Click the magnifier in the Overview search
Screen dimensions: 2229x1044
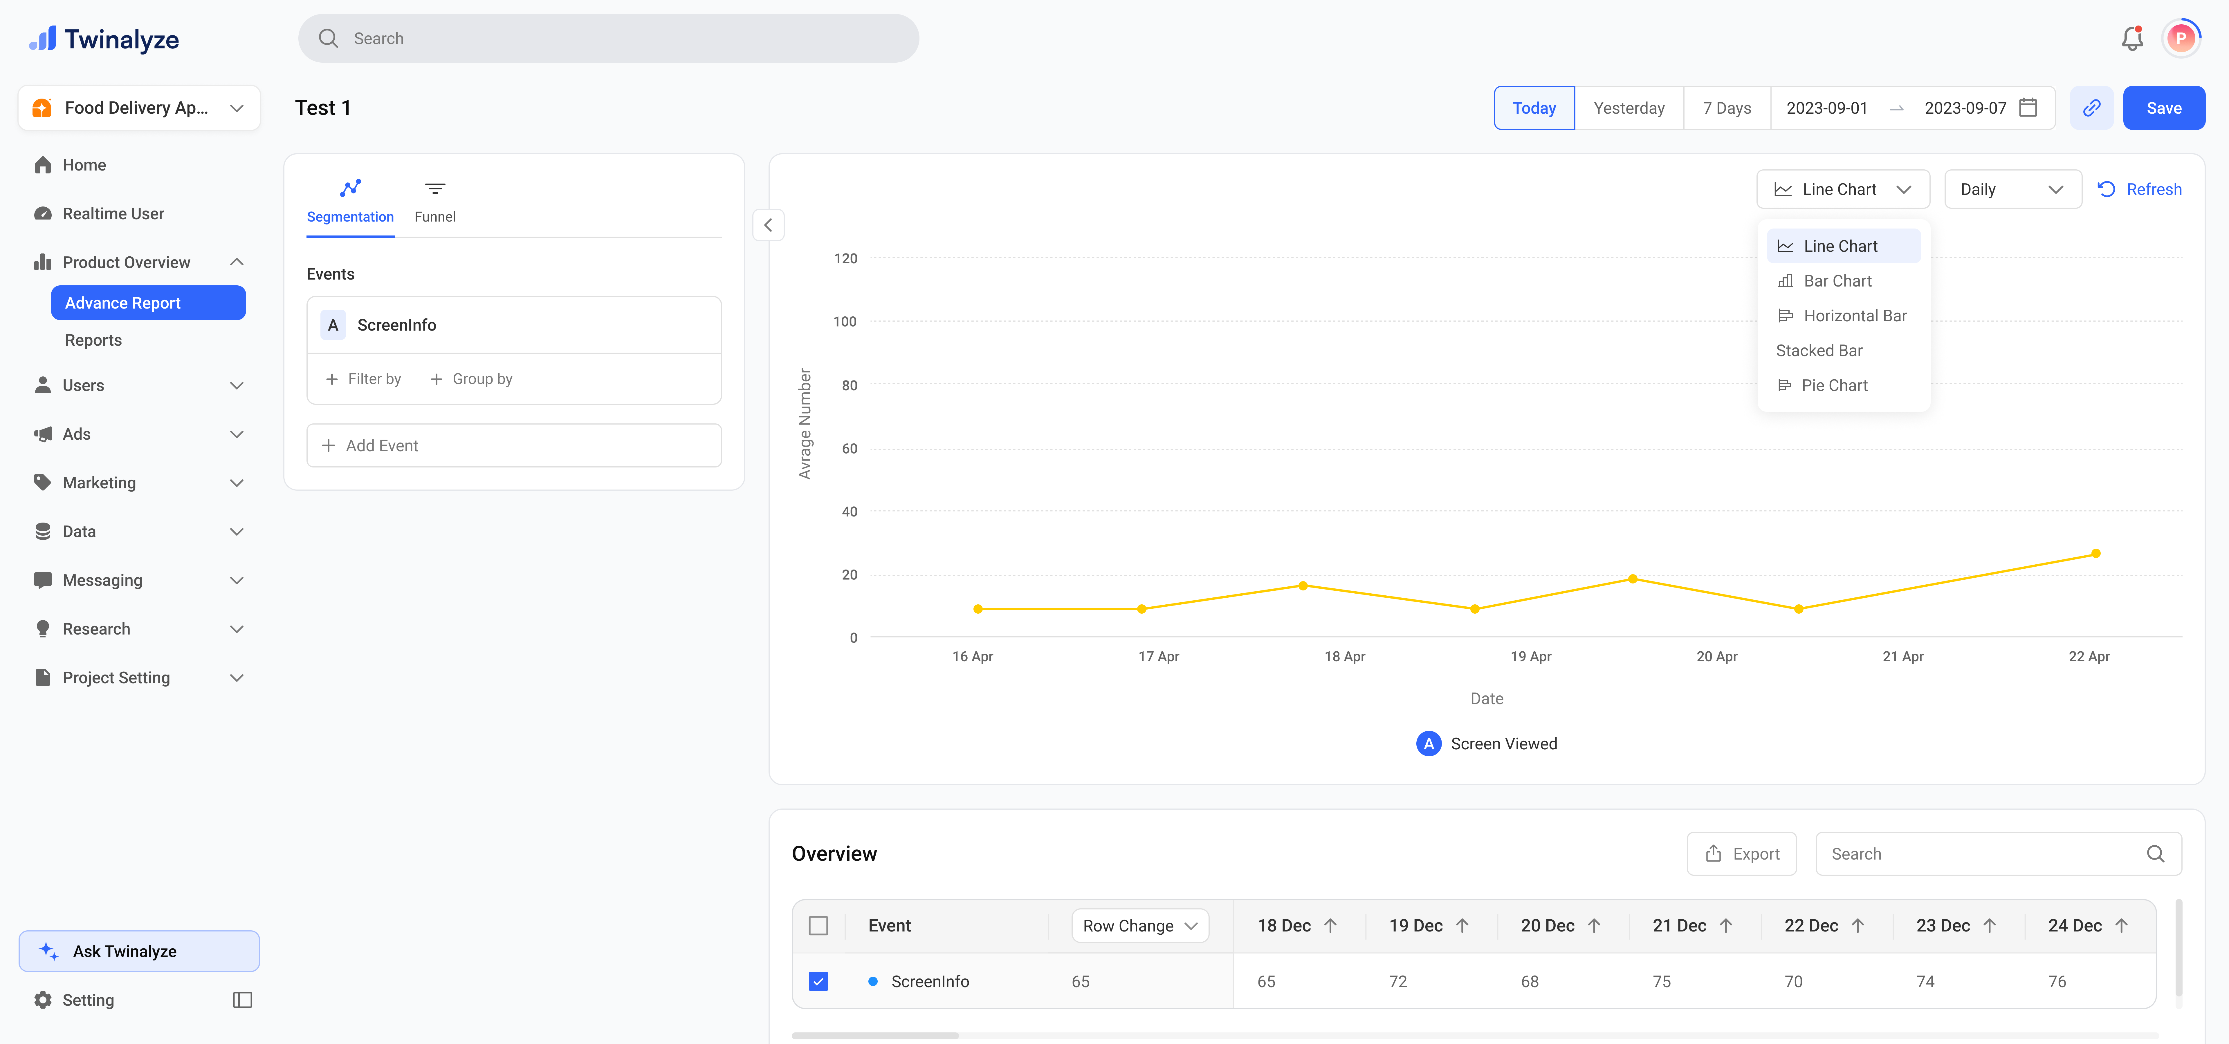point(2156,854)
